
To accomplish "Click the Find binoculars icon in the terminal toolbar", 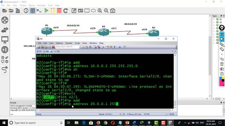I will tap(90, 47).
